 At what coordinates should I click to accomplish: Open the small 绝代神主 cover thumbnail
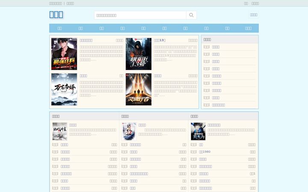[x=60, y=131]
